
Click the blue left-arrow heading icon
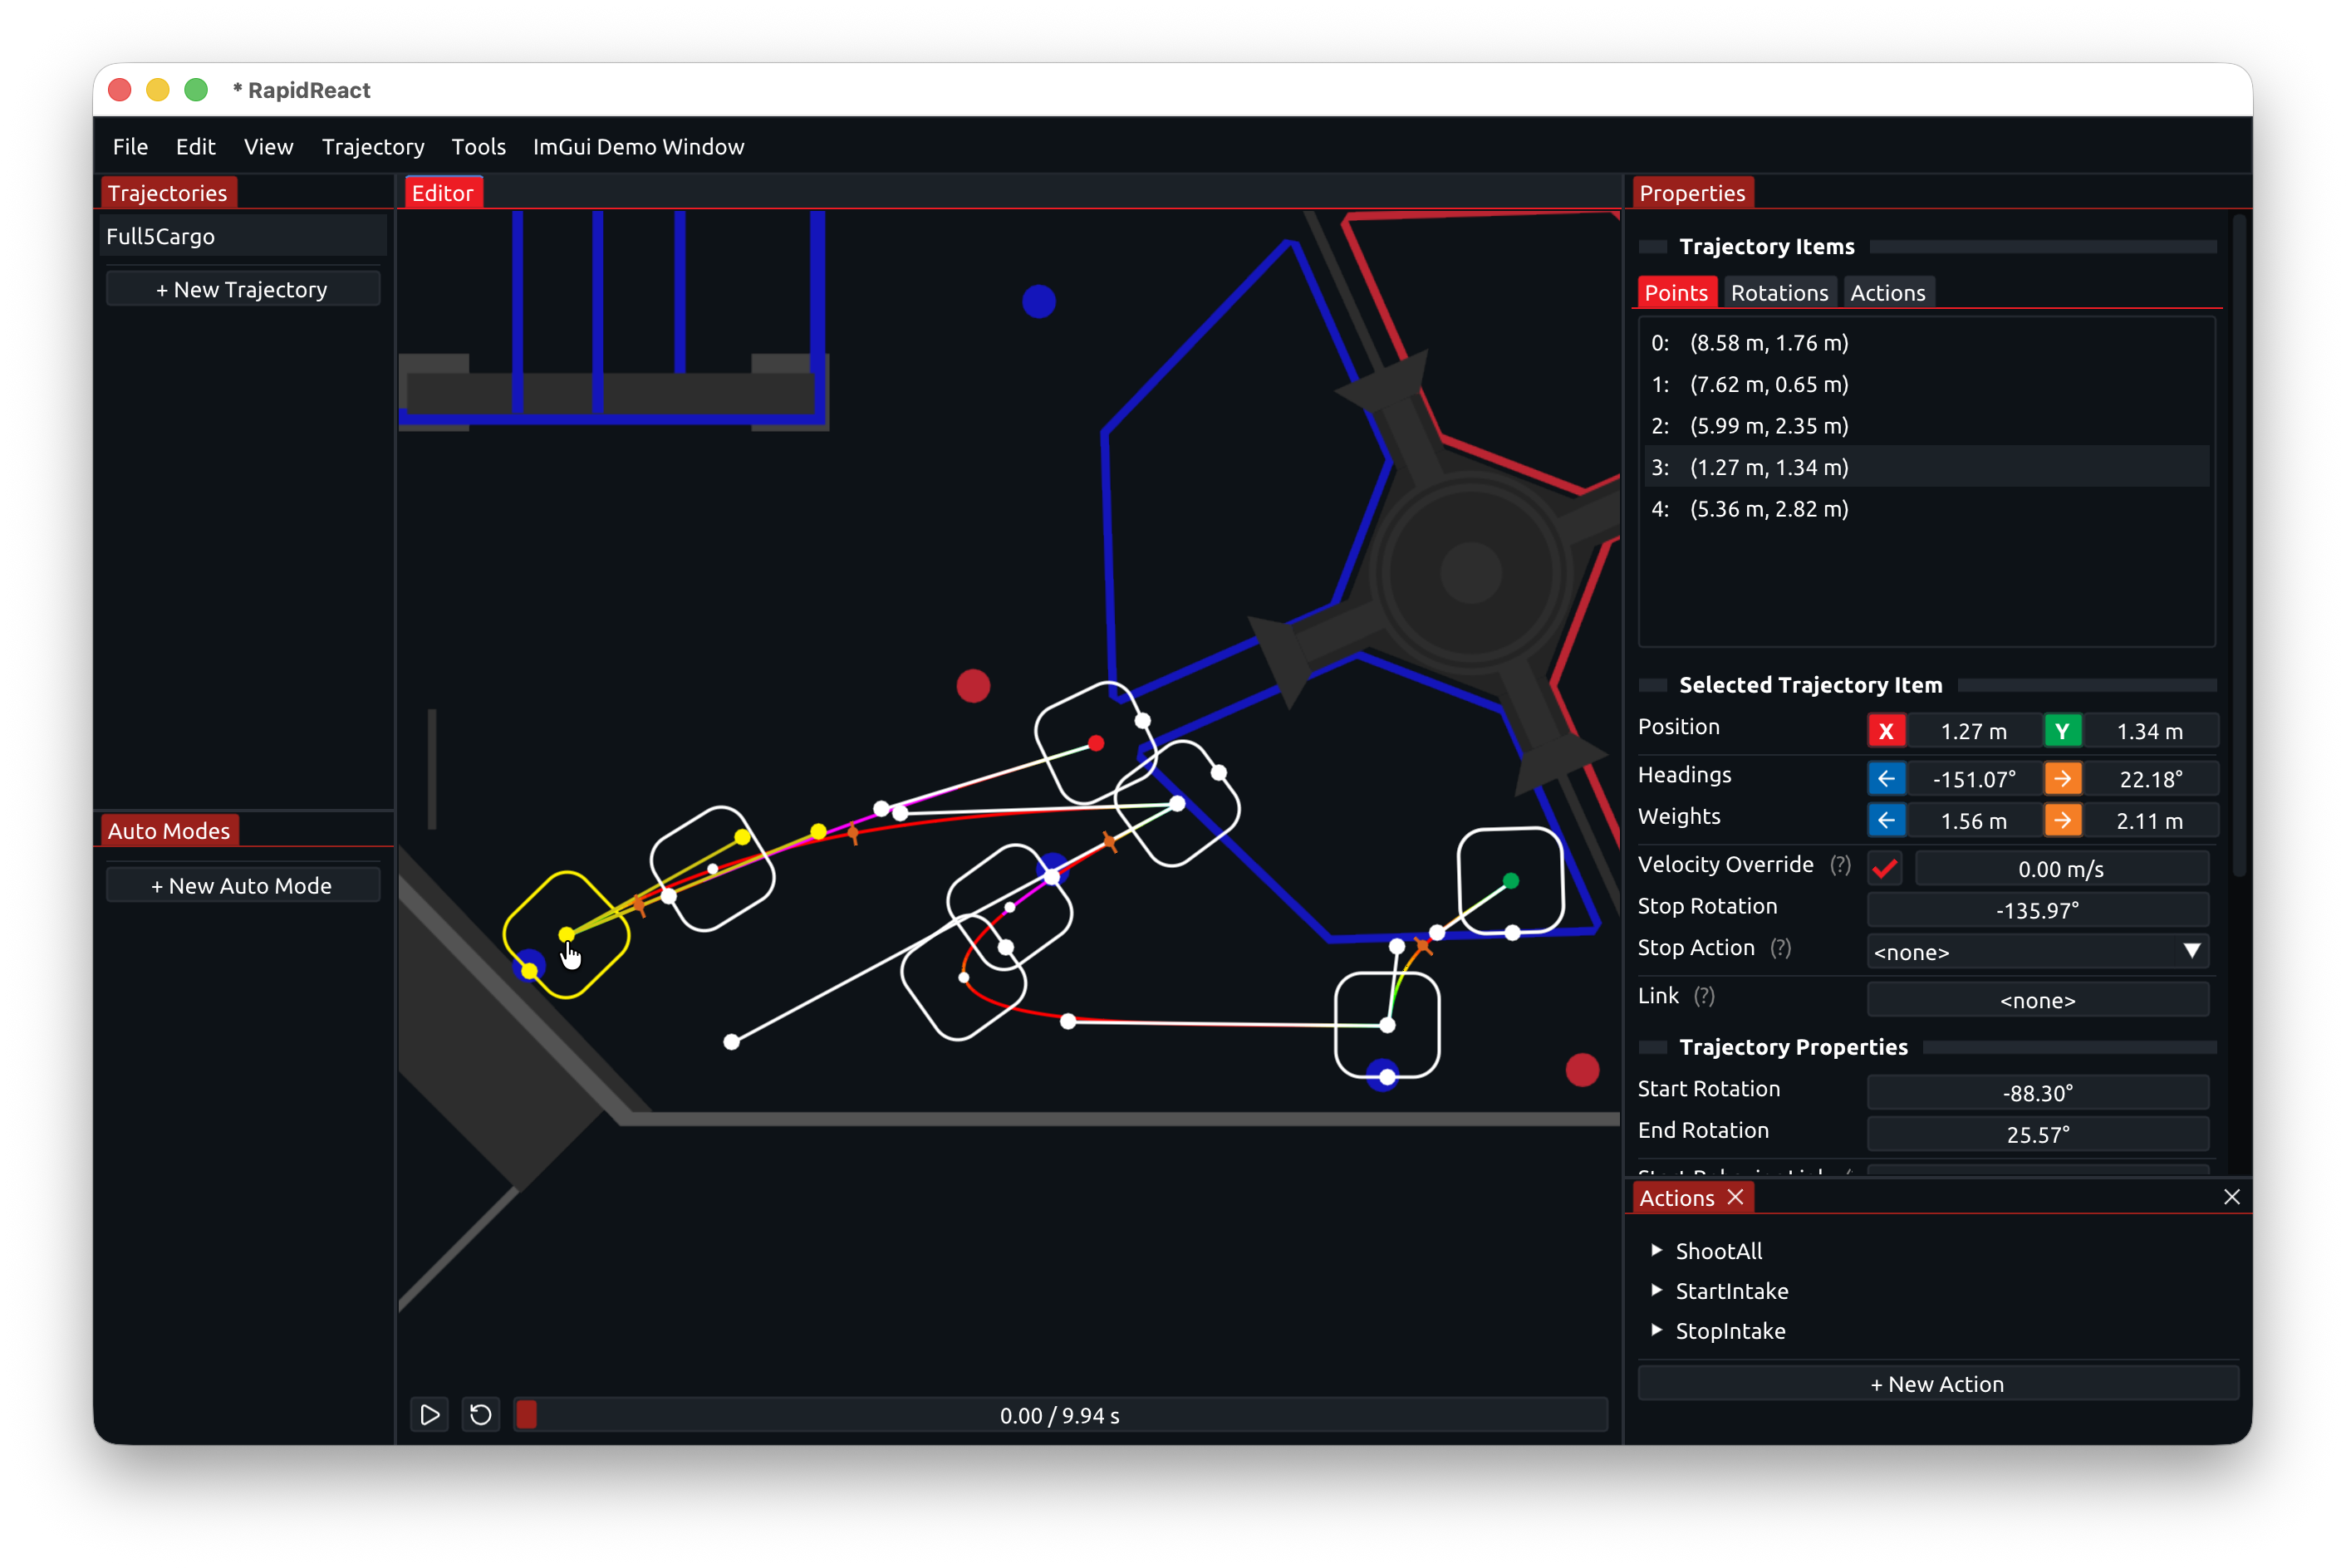(1888, 778)
